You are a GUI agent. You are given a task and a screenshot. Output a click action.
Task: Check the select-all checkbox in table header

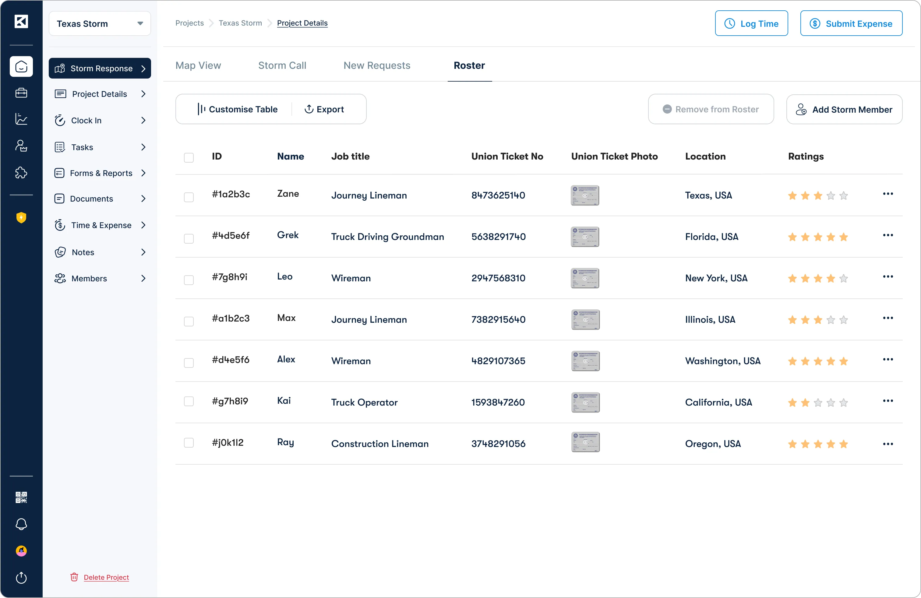[x=189, y=157]
